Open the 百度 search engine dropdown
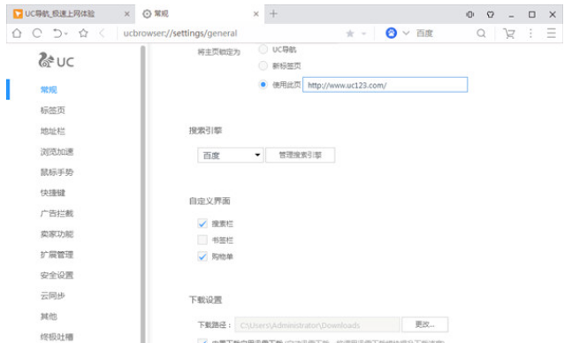Screen dimensions: 580x343 click(231, 155)
